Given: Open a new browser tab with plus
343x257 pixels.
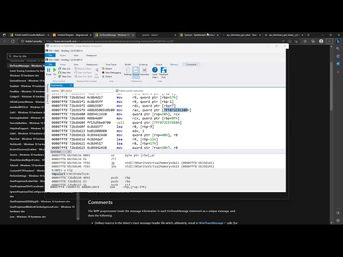Looking at the screenshot, I should pyautogui.click(x=308, y=35).
